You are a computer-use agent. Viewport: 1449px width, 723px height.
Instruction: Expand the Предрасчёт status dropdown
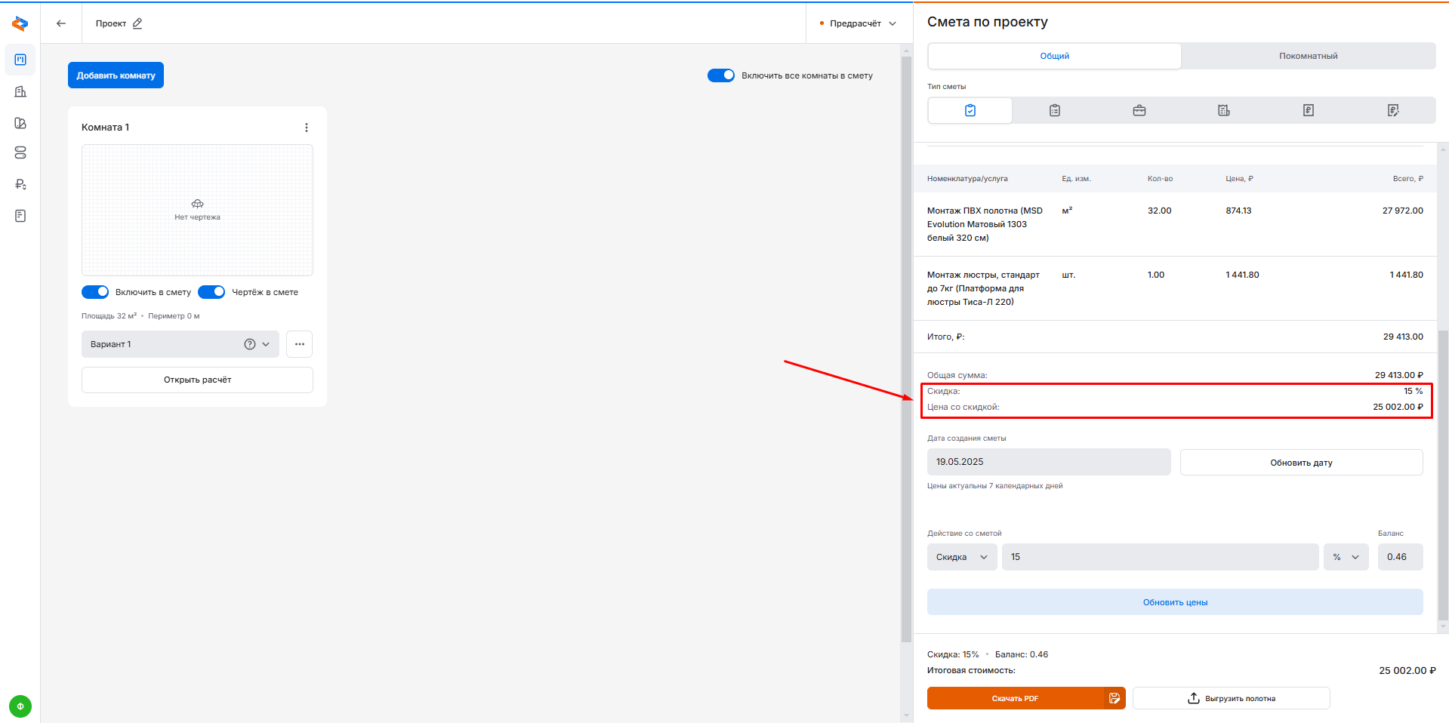(859, 23)
